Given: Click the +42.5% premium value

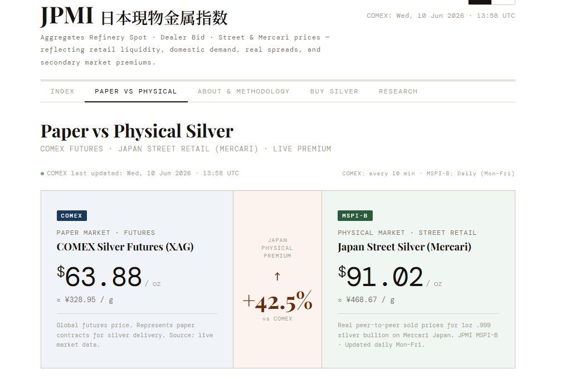Looking at the screenshot, I should 277,302.
